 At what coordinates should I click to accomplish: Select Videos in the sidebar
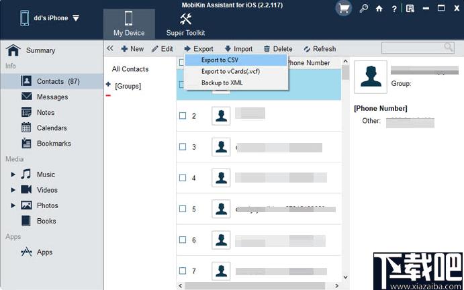pyautogui.click(x=47, y=190)
